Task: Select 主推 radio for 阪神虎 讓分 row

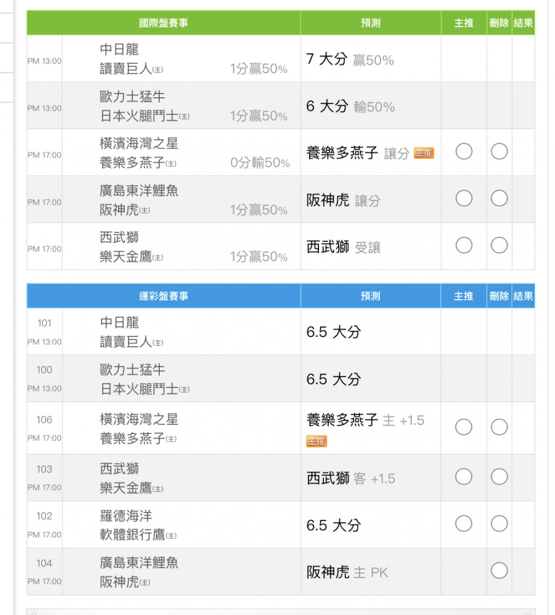Action: (x=464, y=198)
